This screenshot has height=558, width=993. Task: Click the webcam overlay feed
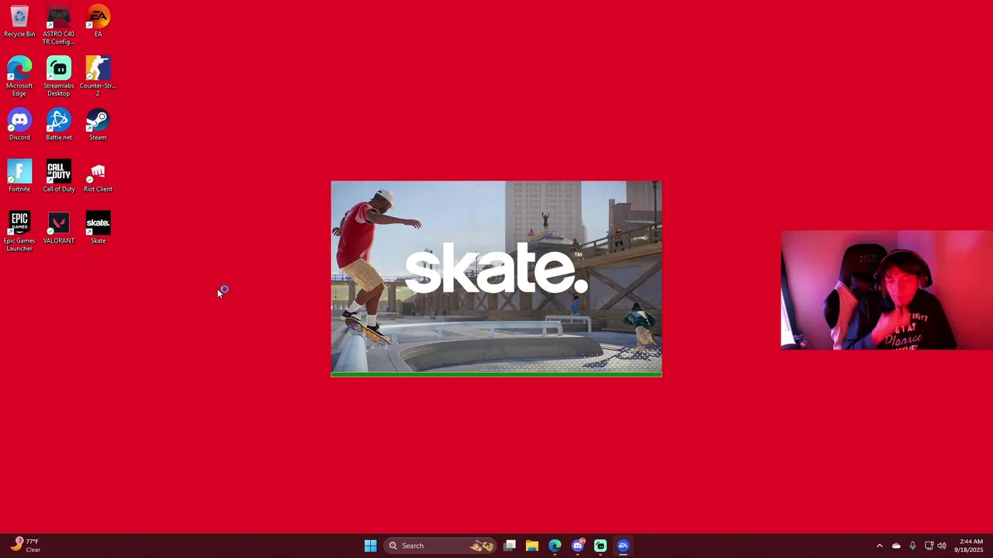click(887, 290)
